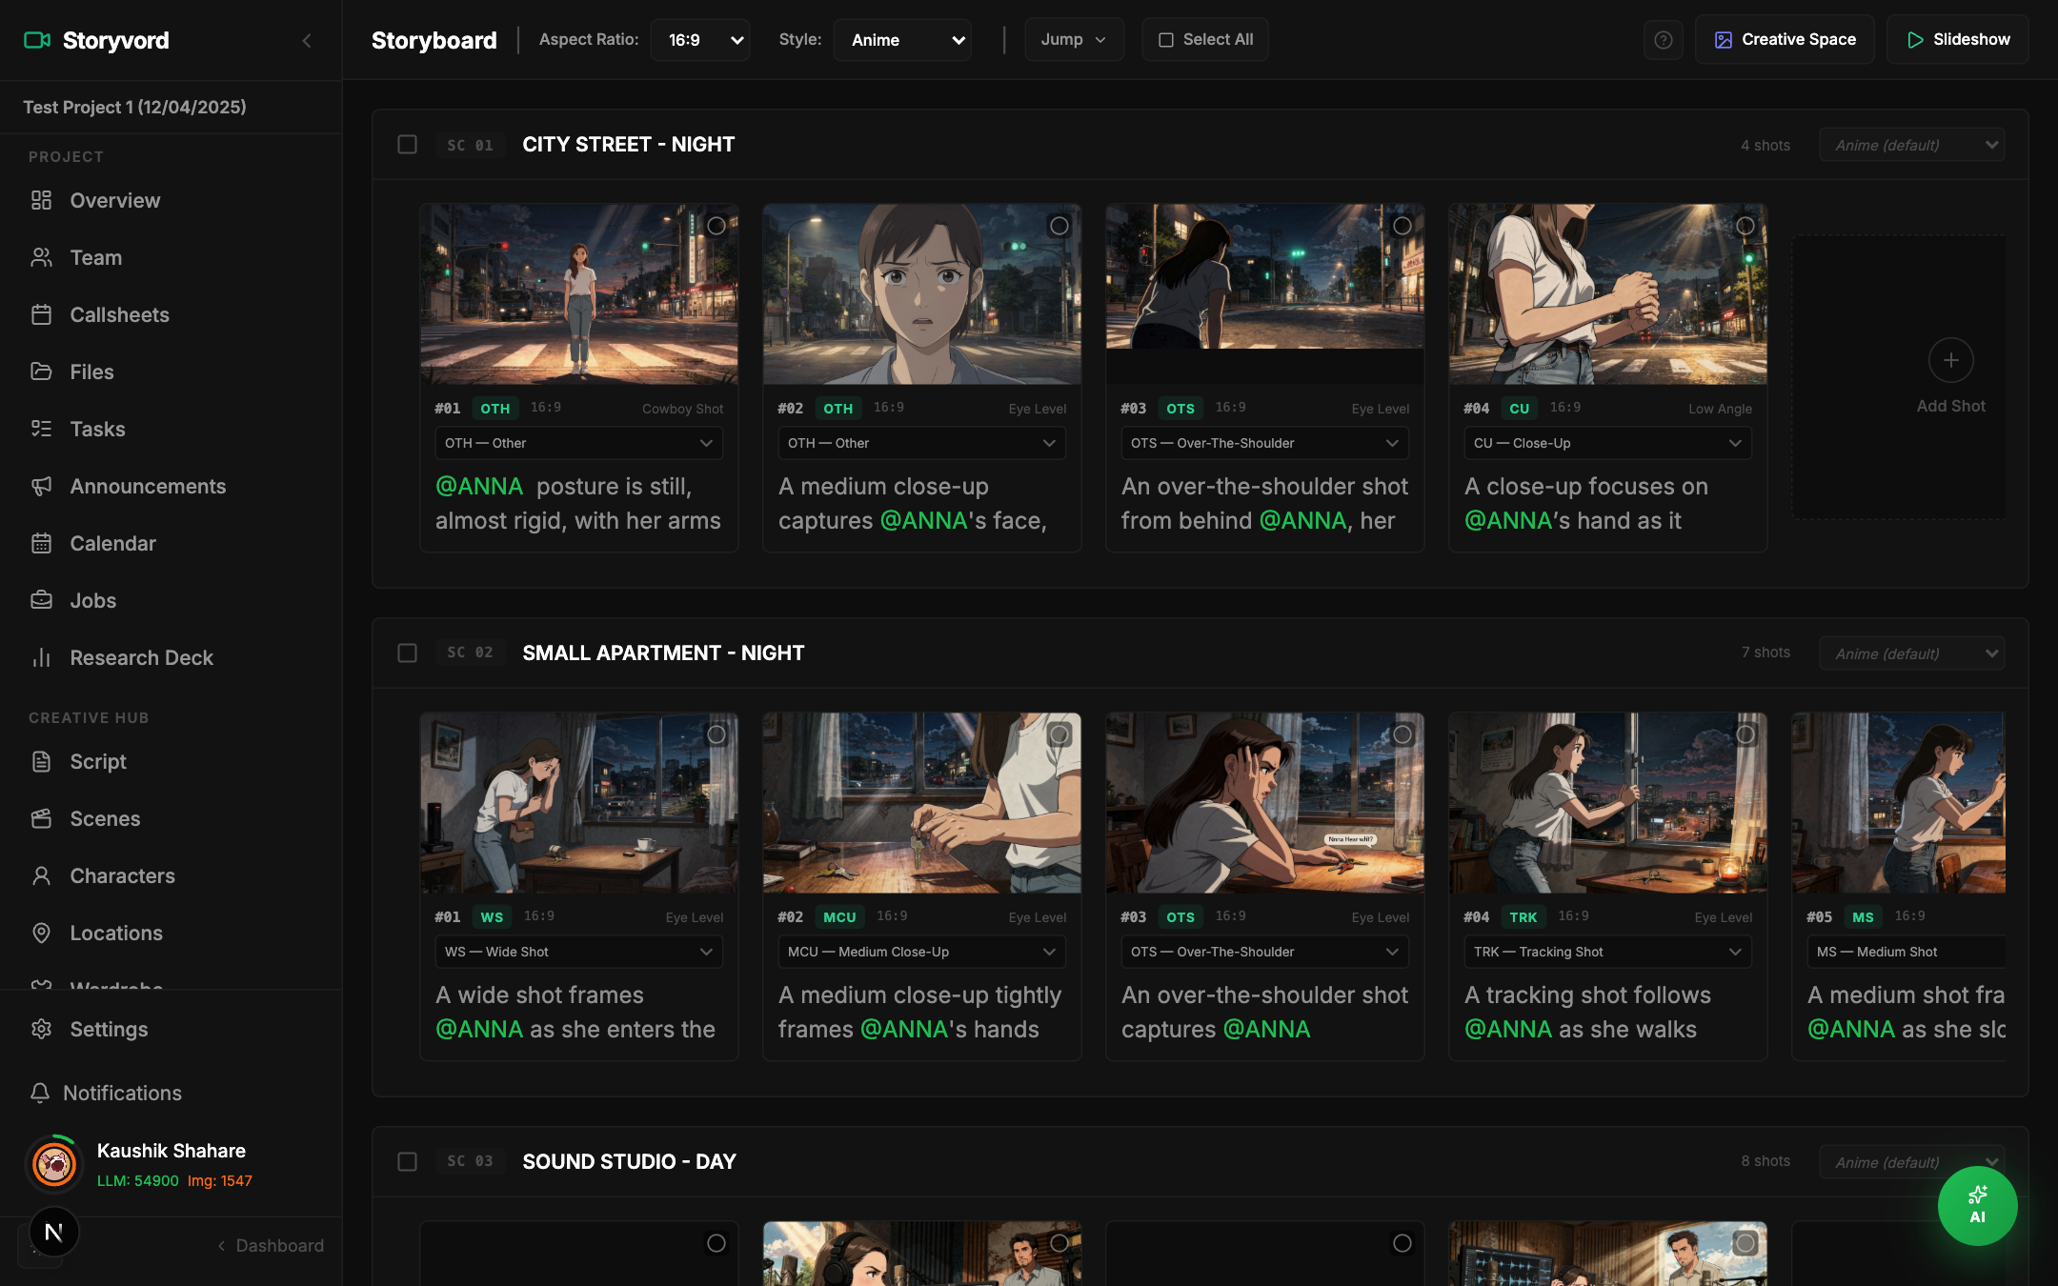Click the user avatar for Kaushik Shahare

(53, 1163)
